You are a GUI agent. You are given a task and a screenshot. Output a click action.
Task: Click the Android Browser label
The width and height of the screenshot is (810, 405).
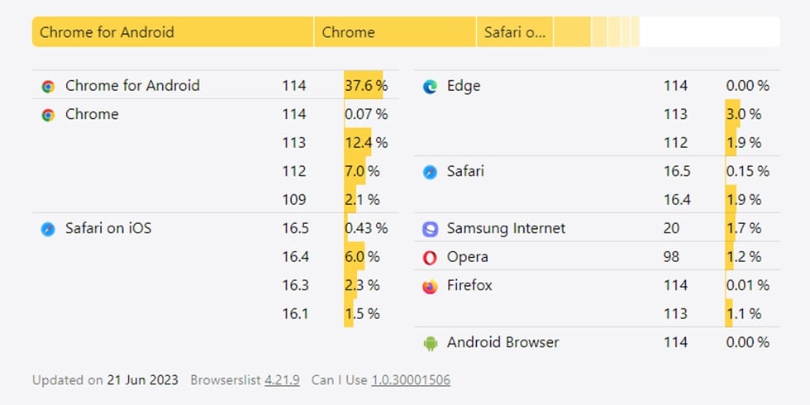coord(503,342)
